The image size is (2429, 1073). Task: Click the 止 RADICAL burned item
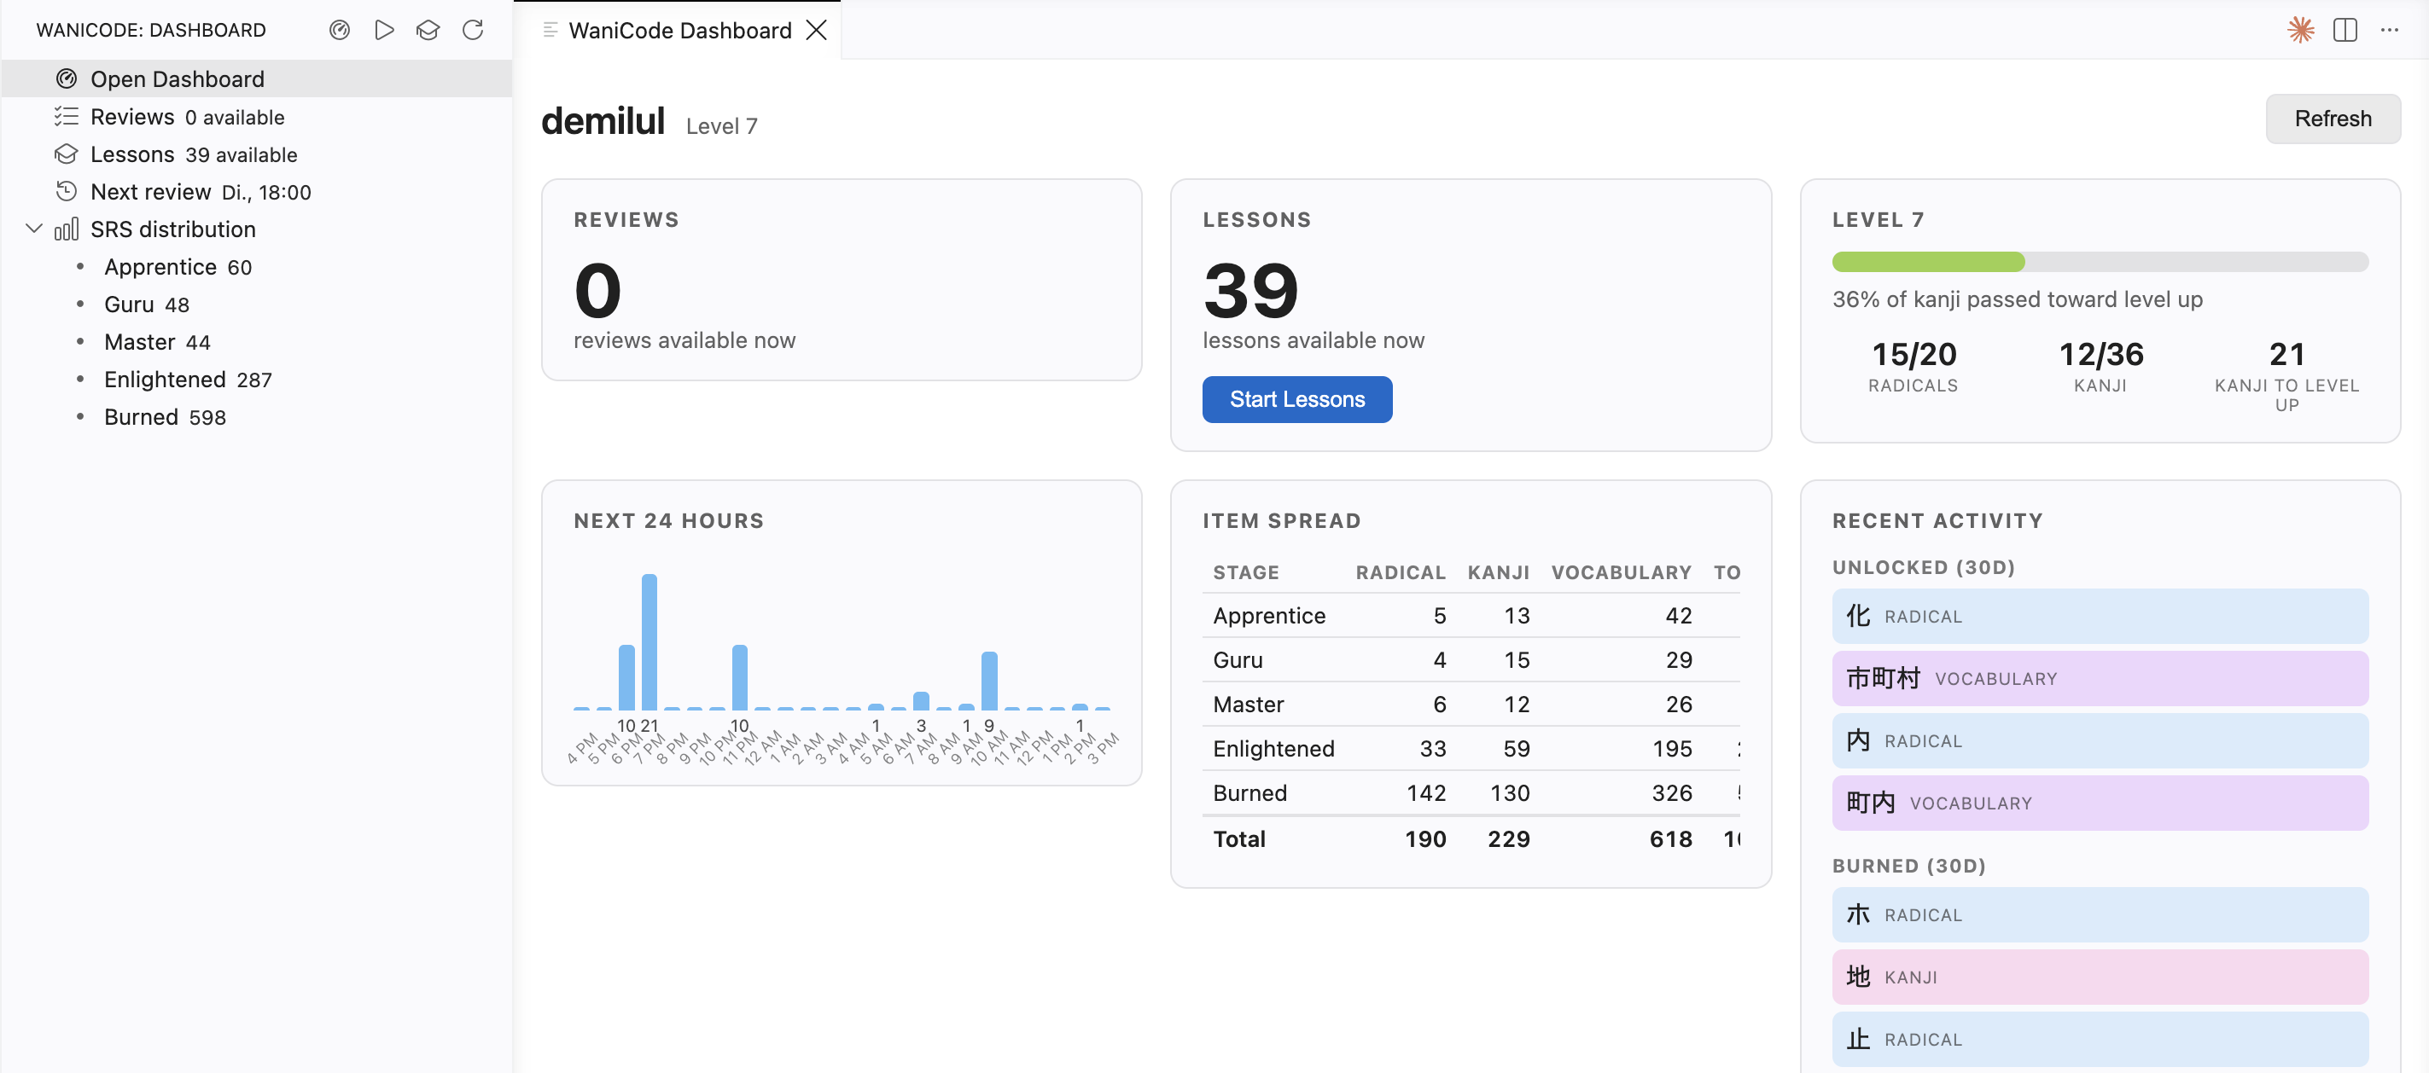pyautogui.click(x=2100, y=1039)
